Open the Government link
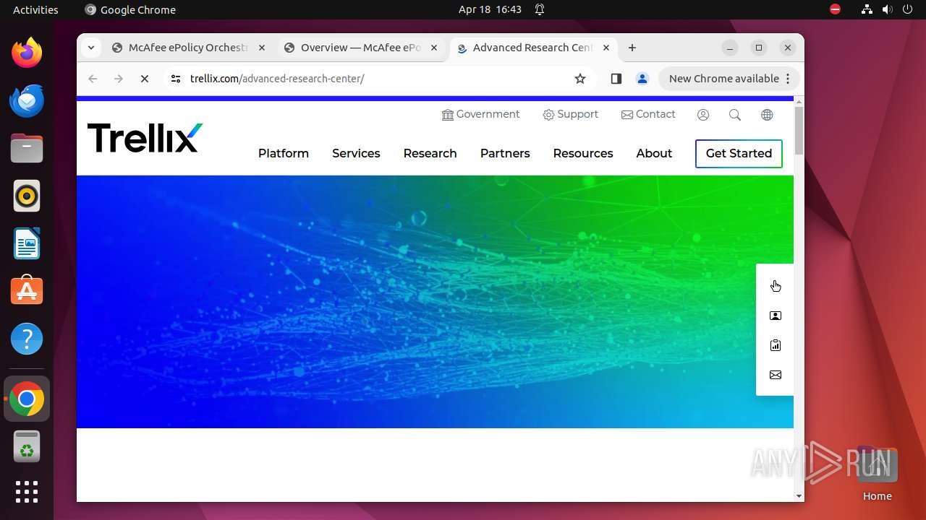 (x=480, y=114)
